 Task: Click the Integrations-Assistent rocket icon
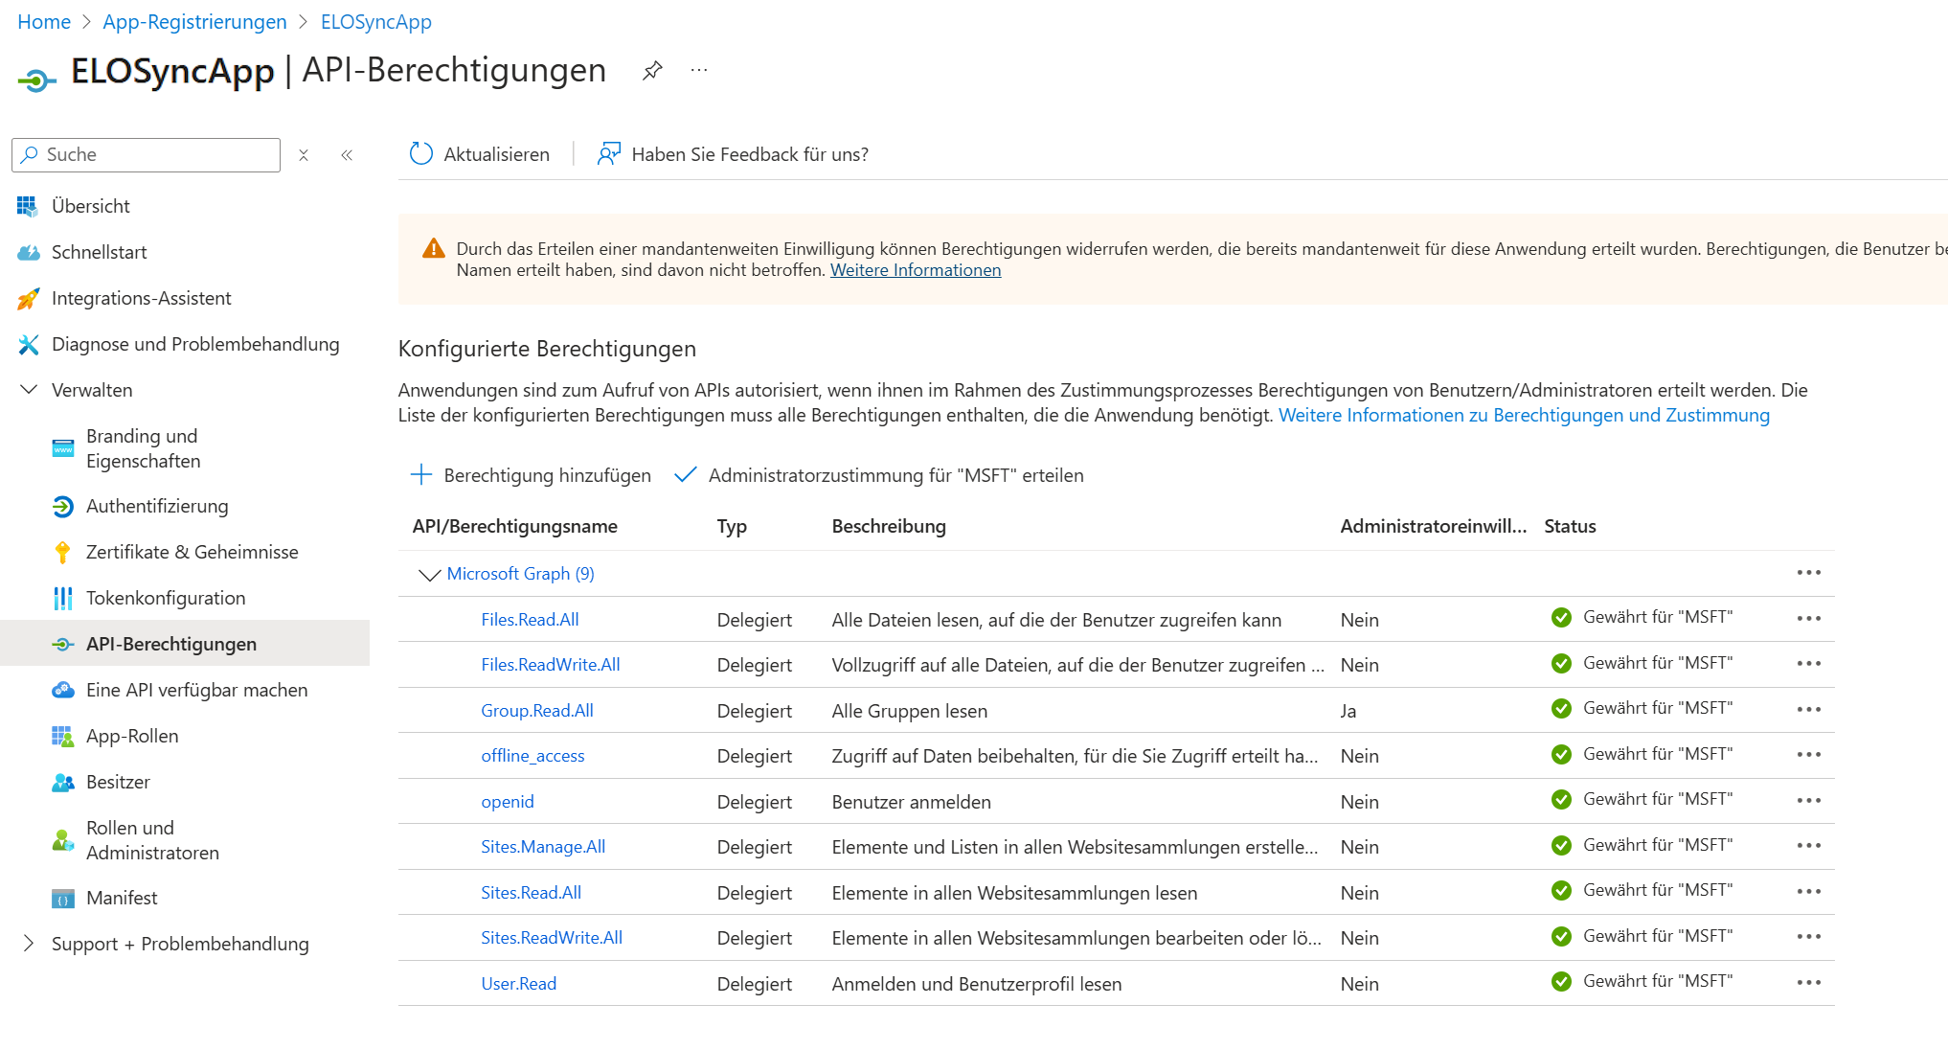coord(28,298)
